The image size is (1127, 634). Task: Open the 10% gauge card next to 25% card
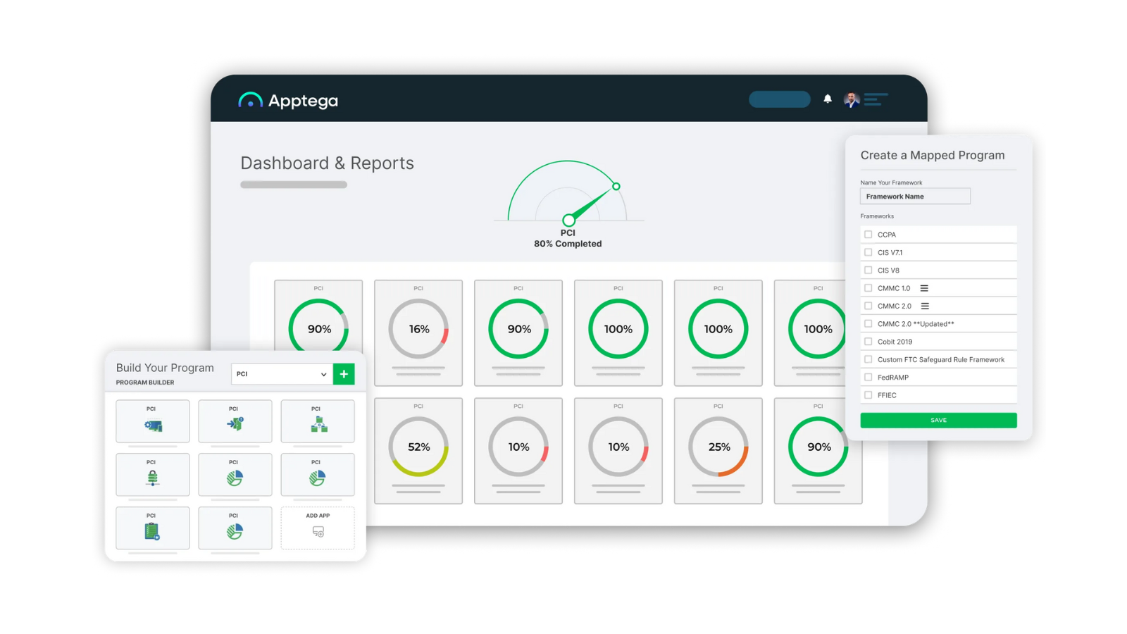[x=618, y=451]
